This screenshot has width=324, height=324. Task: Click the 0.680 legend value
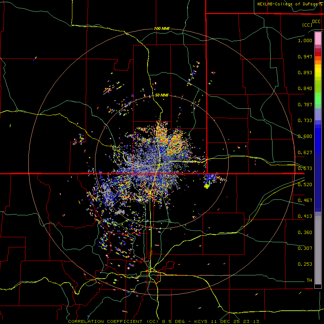click(x=305, y=136)
